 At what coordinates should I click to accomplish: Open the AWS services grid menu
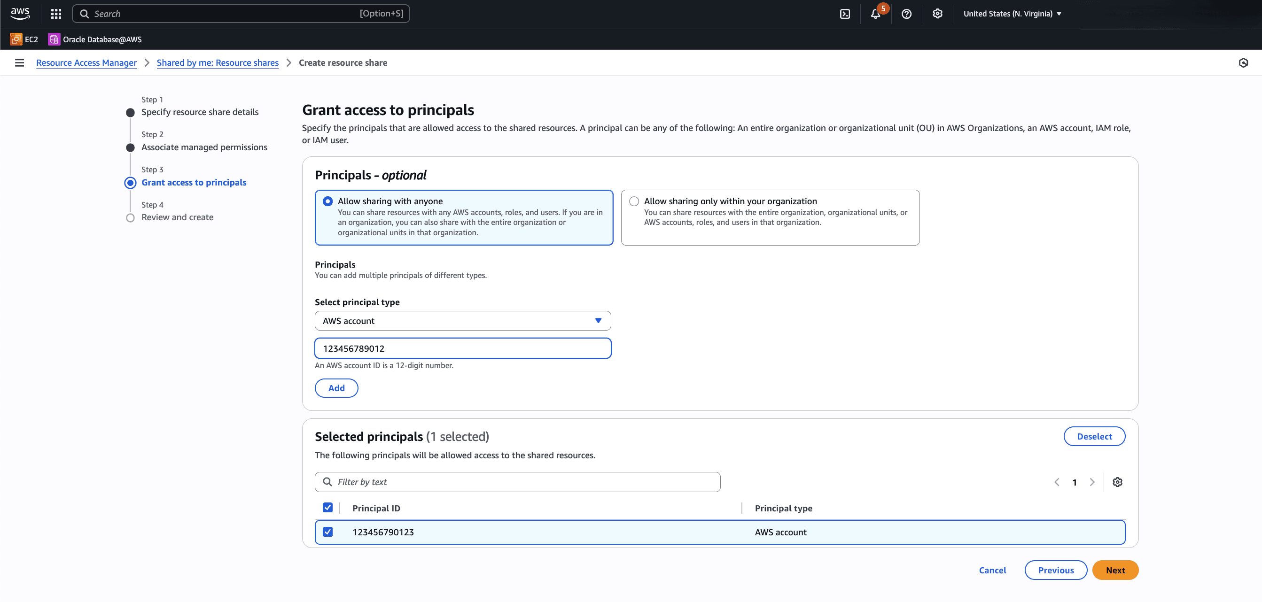pos(55,13)
